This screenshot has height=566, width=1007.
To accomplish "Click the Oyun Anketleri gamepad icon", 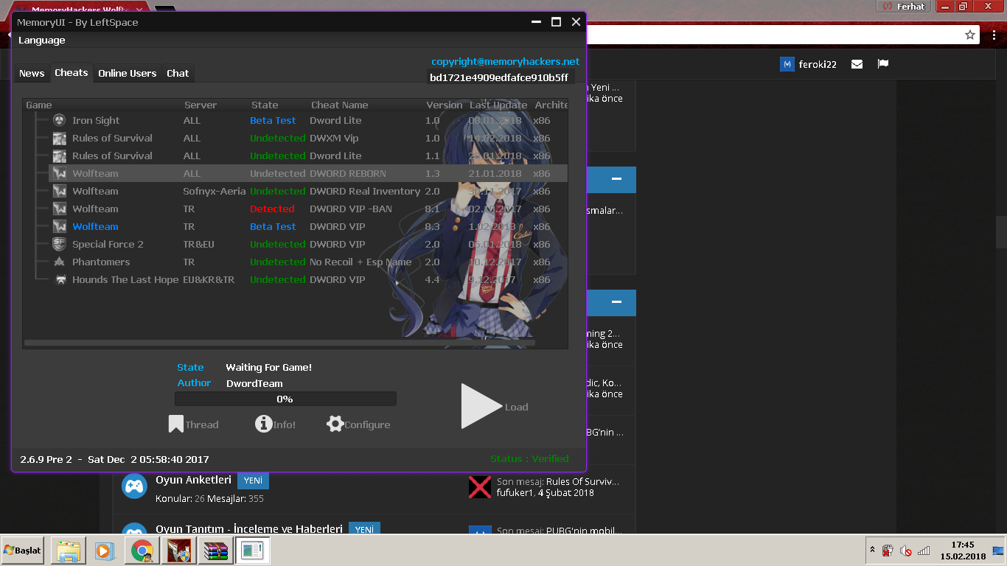I will 134,486.
